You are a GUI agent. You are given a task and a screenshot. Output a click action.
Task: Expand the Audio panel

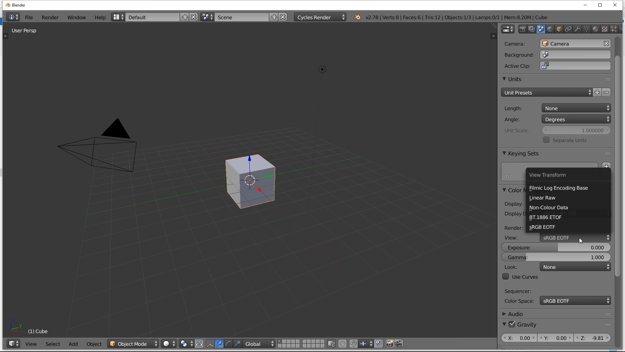tap(516, 314)
